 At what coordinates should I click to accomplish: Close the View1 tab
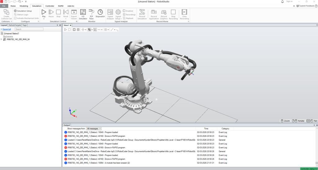click(70, 25)
